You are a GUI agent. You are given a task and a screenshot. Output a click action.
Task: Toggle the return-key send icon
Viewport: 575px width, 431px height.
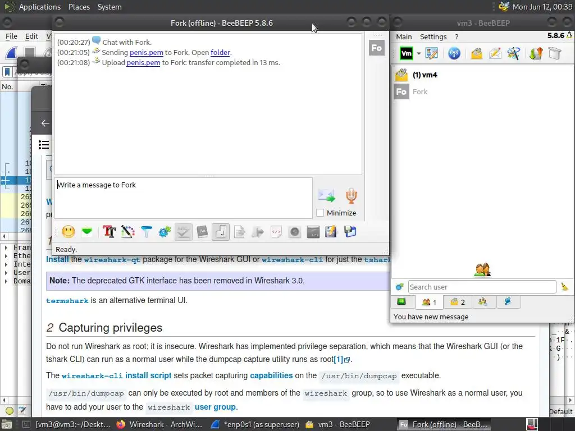[x=221, y=232]
